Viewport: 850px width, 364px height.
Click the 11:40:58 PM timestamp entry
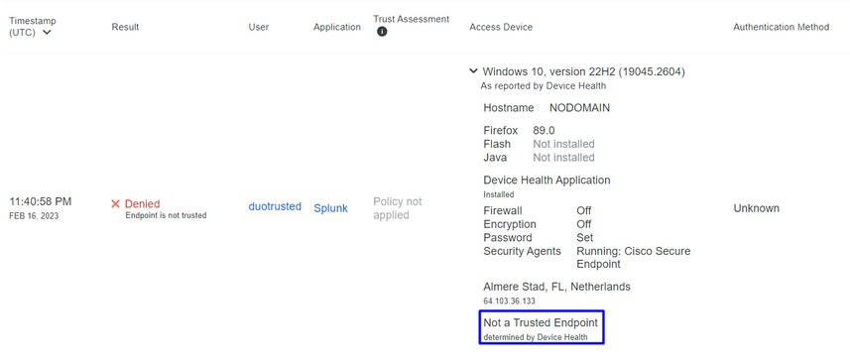pos(40,201)
